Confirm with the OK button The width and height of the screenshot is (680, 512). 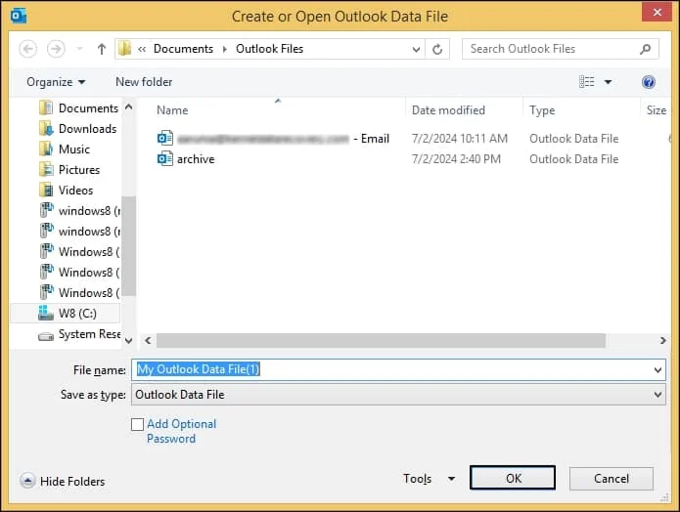(513, 478)
